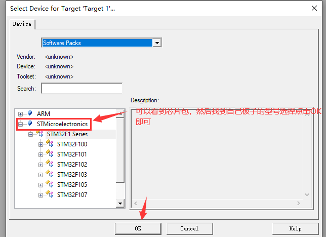Collapse the STMicroelectronics tree node
Viewport: 326px width, 237px height.
(x=21, y=124)
